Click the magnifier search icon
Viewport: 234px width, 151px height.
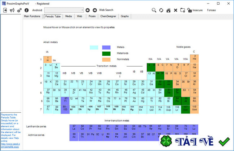pyautogui.click(x=154, y=10)
